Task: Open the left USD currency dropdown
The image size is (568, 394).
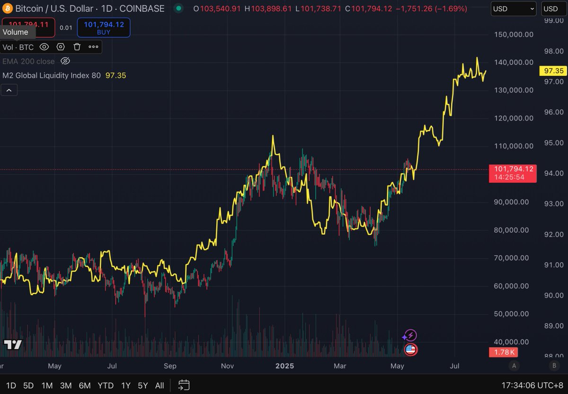Action: point(513,9)
